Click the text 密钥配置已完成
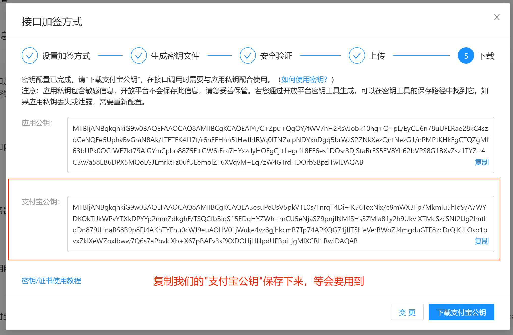This screenshot has height=335, width=513. pos(47,80)
